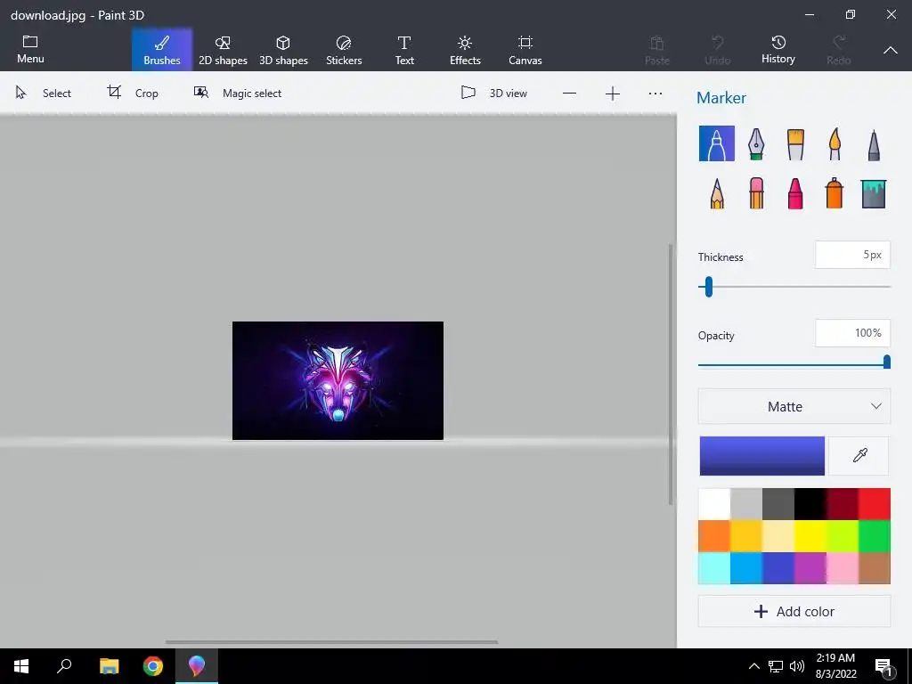Pick the purple color swatch
912x684 pixels.
coord(810,568)
